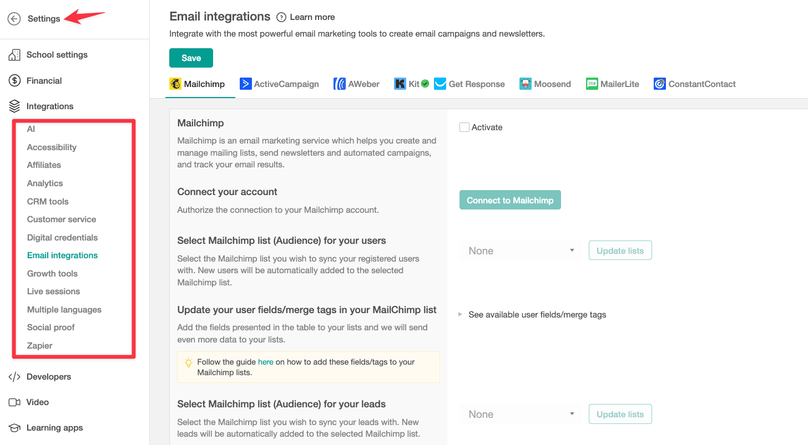
Task: Click the Connect to Mailchimp button
Action: click(x=509, y=200)
